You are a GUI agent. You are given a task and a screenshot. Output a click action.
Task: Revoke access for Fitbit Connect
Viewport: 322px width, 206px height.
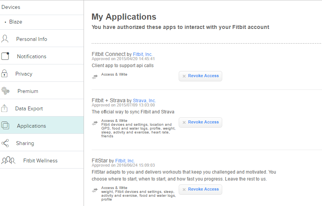click(200, 76)
